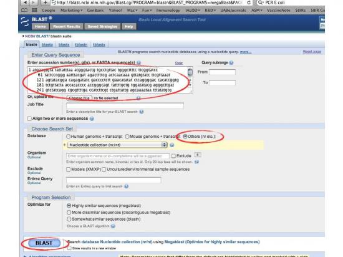Image resolution: width=343 pixels, height=257 pixels.
Task: Open the ASM bookmarks folder
Action: coord(256,10)
